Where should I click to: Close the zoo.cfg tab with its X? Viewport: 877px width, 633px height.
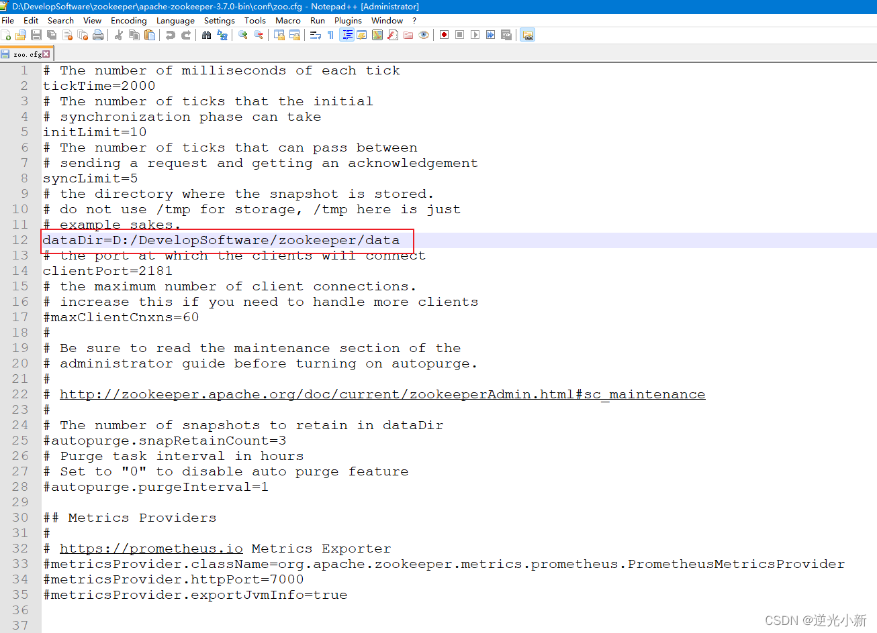(x=46, y=54)
